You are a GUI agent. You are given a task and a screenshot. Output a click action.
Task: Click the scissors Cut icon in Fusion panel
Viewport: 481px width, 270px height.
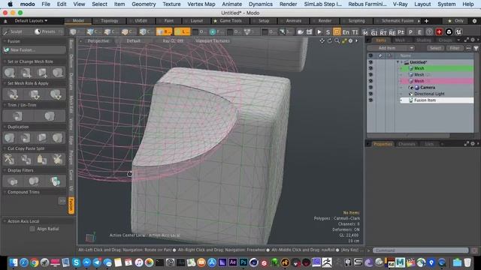(x=9, y=159)
